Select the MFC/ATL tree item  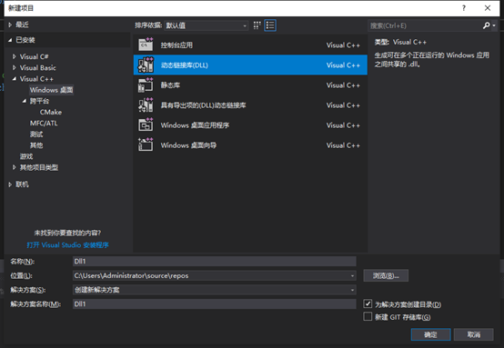44,124
